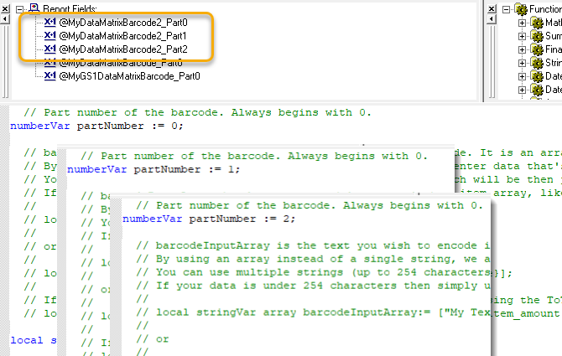Click the gear icon of the Math category
The image size is (562, 356).
tap(537, 23)
